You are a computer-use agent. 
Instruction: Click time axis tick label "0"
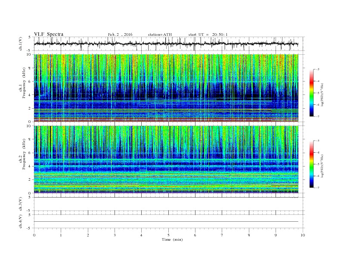pyautogui.click(x=34, y=235)
